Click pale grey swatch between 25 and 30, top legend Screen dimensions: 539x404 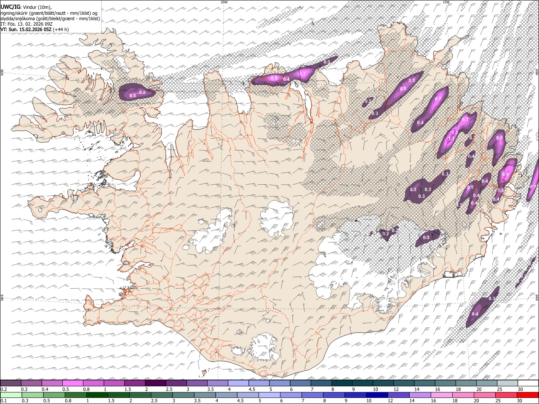507,383
